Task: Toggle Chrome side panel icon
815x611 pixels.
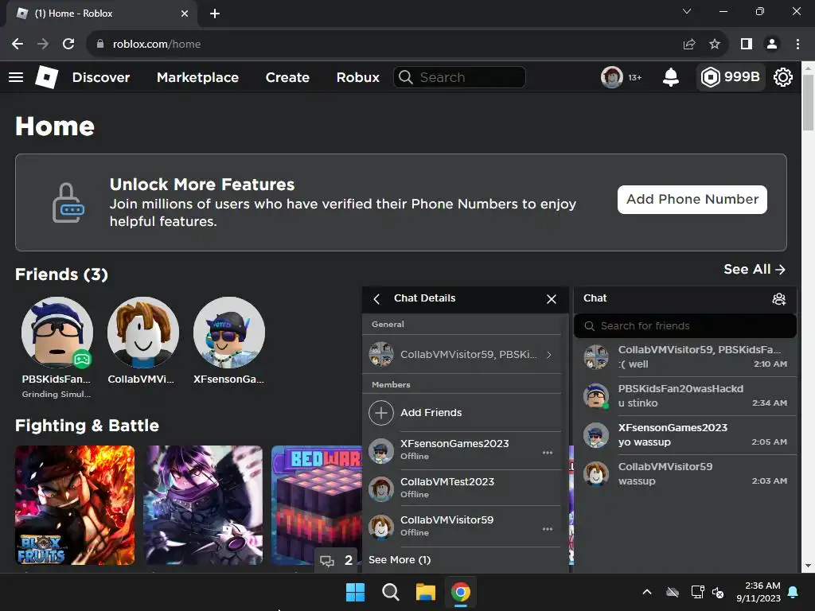Action: coord(747,45)
